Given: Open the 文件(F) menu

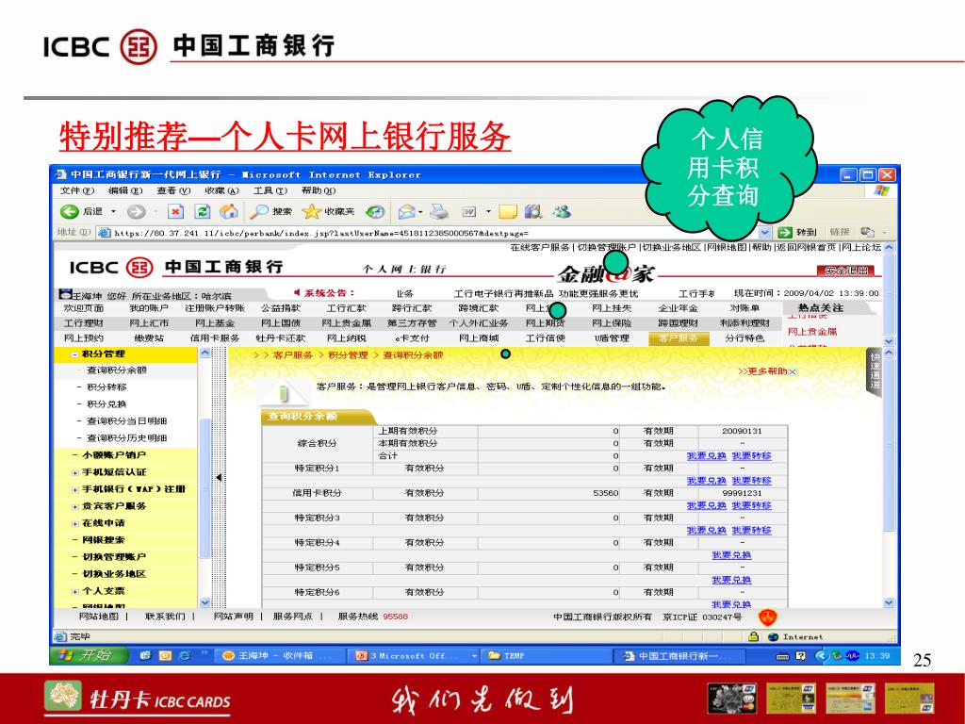Looking at the screenshot, I should (x=77, y=190).
